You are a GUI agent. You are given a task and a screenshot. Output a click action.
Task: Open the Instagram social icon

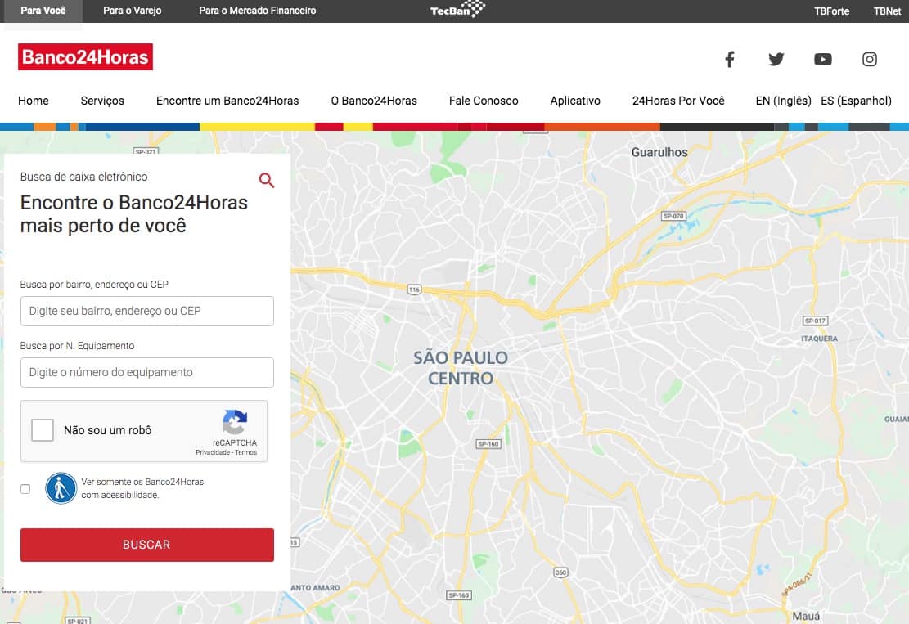(869, 59)
